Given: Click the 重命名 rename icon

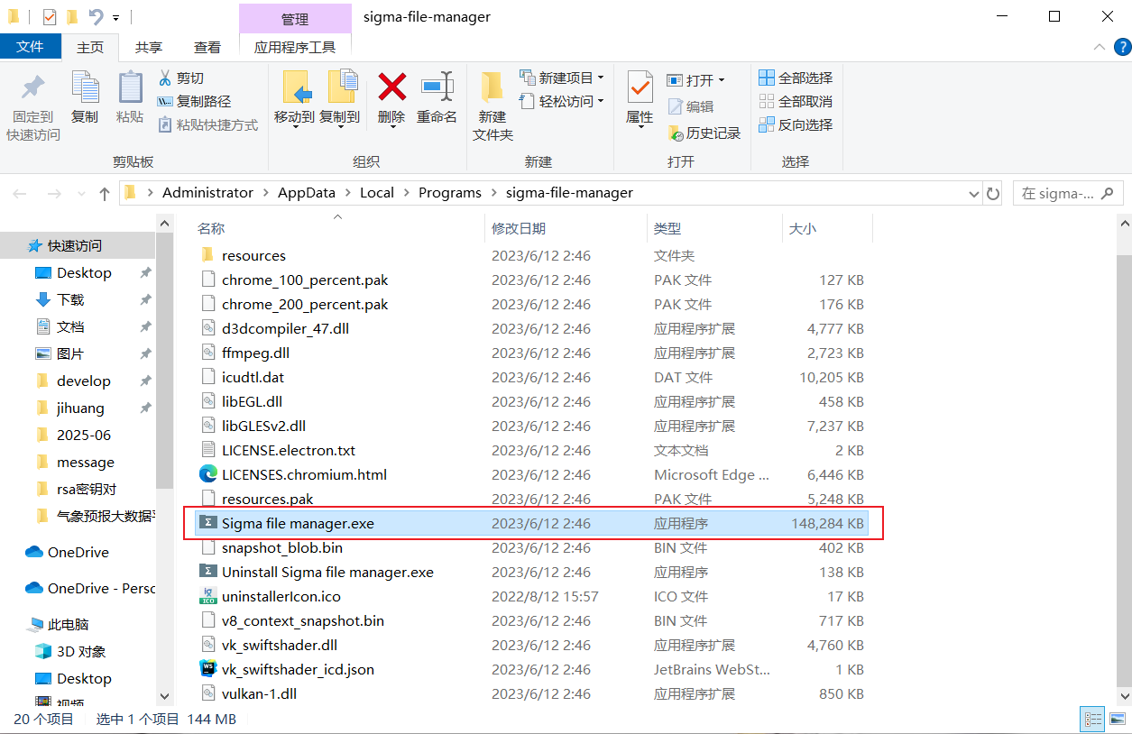Looking at the screenshot, I should 437,87.
